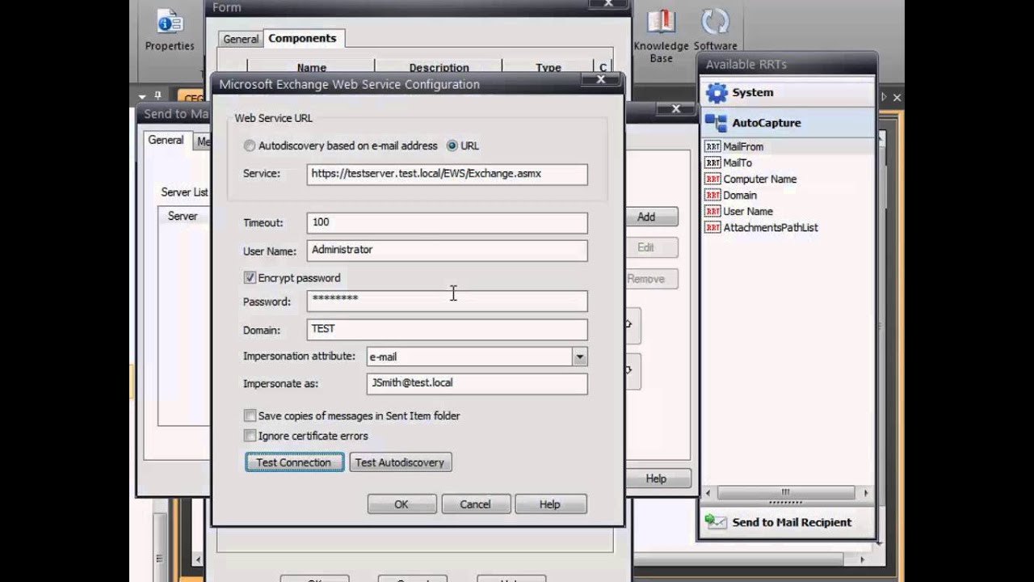Click the Description column header in Form window

[x=439, y=67]
